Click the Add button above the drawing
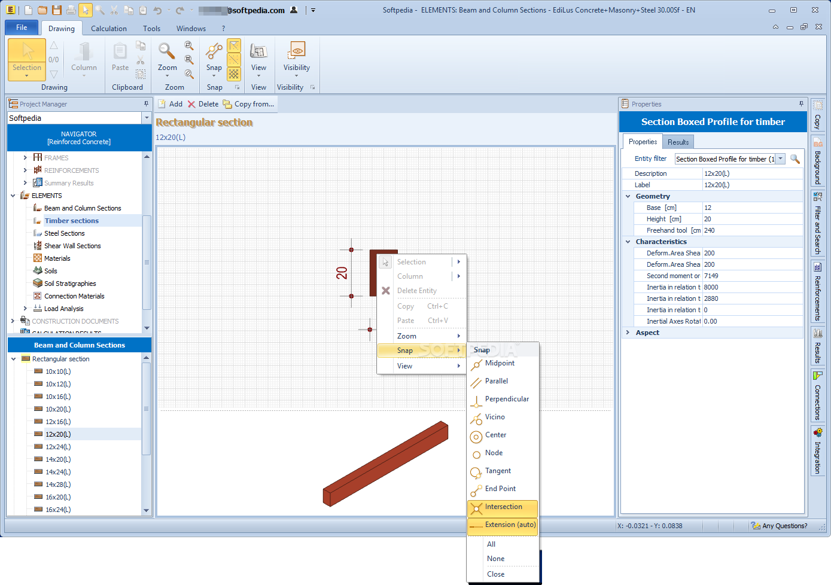Image resolution: width=831 pixels, height=585 pixels. click(170, 104)
